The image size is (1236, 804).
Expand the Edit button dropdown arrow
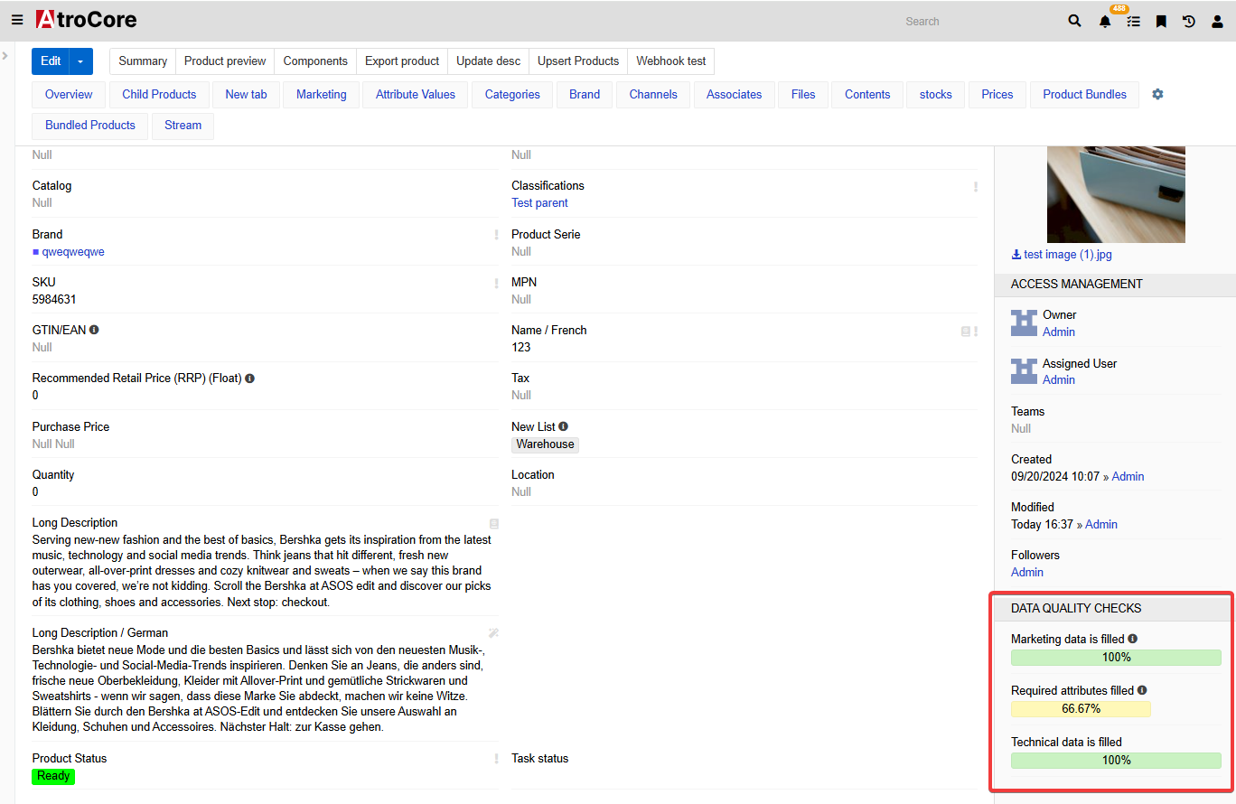tap(80, 61)
